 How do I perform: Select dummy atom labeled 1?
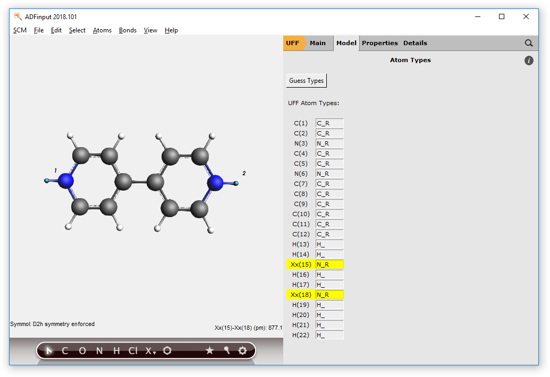click(x=47, y=181)
